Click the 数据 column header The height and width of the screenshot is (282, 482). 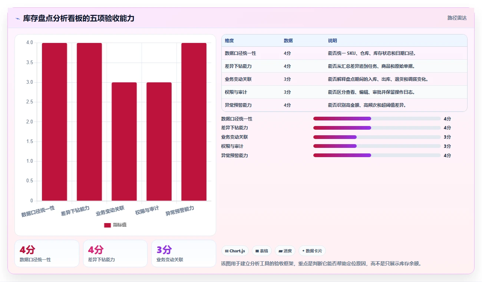pyautogui.click(x=288, y=40)
